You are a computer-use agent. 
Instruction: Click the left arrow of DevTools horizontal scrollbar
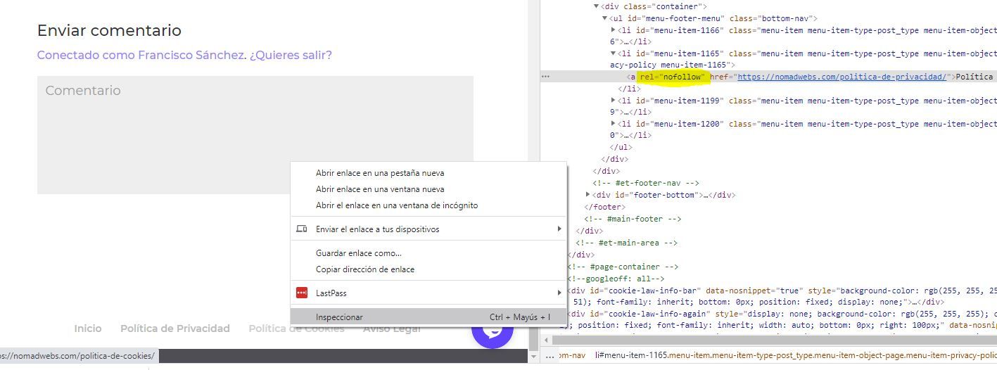[545, 340]
